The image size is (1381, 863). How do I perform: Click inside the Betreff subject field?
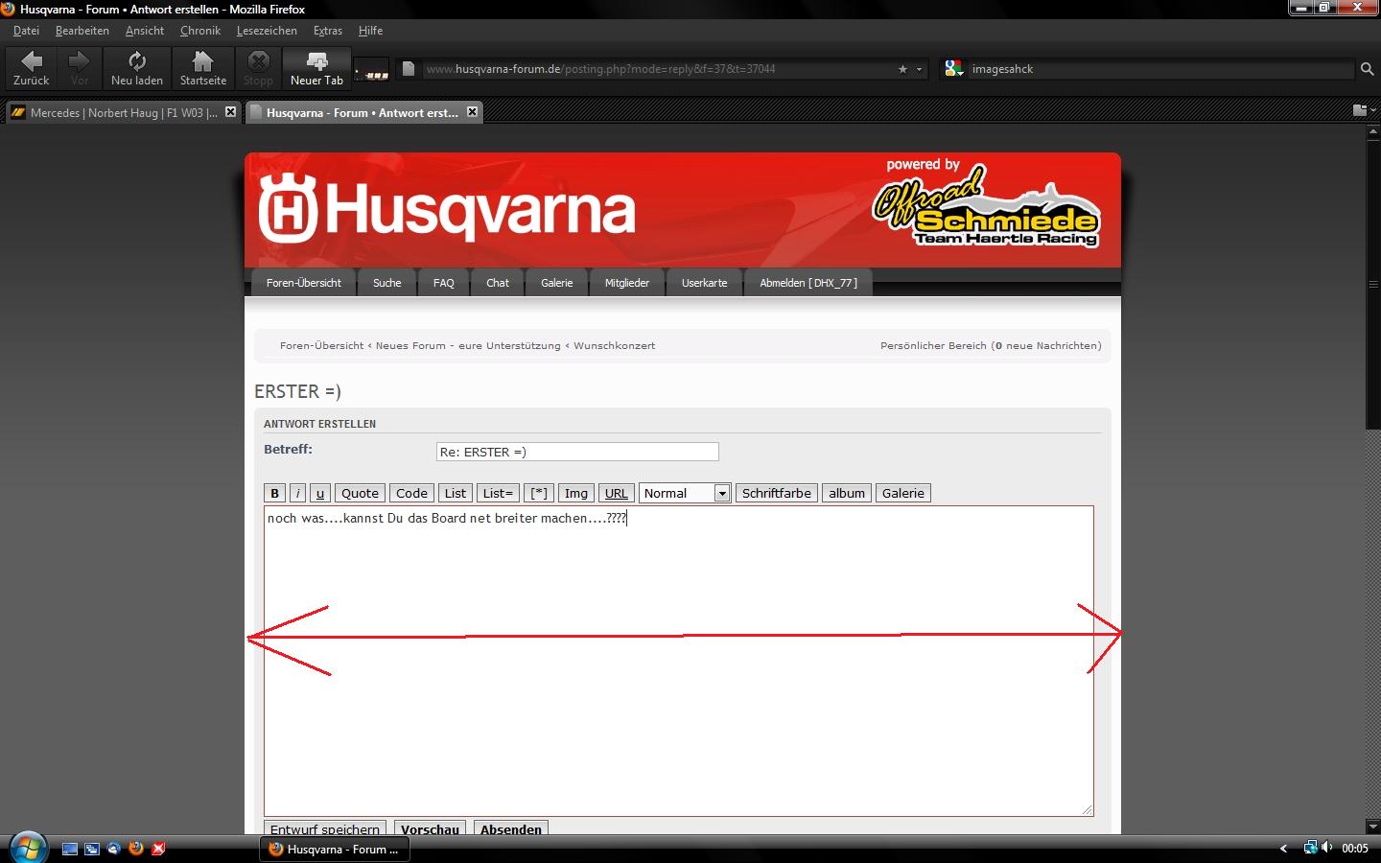[576, 451]
